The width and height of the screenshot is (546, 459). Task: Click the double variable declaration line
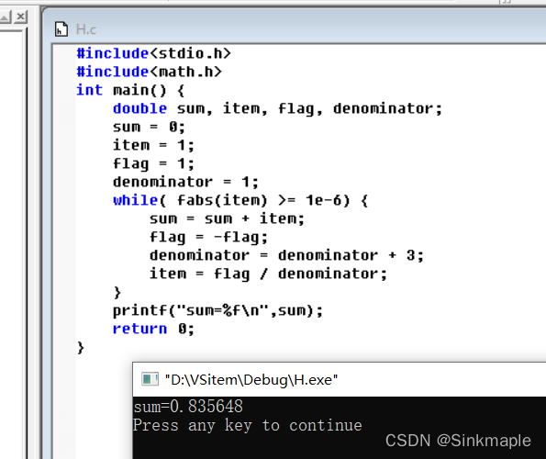tap(277, 108)
